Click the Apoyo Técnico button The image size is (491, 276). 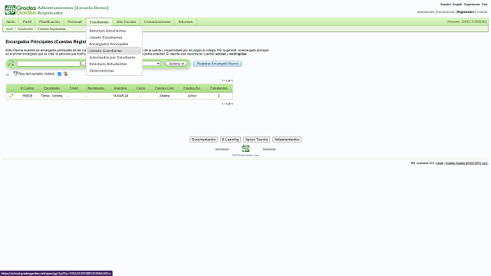point(256,140)
